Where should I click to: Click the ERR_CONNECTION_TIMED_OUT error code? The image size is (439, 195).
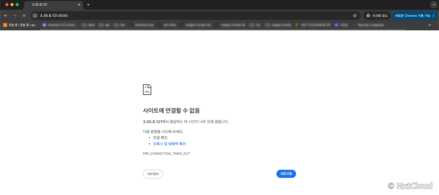pyautogui.click(x=166, y=154)
